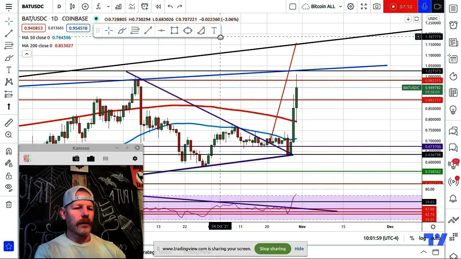Open the bar chart financials icon
The width and height of the screenshot is (461, 259).
pos(118,6)
